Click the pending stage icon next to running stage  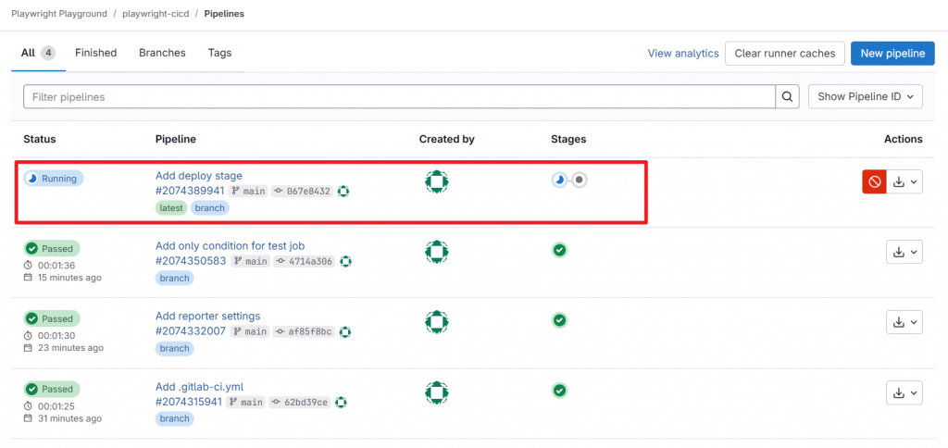(x=580, y=180)
